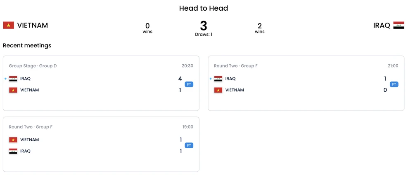Click Iraq flag in the 21:00 match
The image size is (413, 180).
(x=218, y=79)
